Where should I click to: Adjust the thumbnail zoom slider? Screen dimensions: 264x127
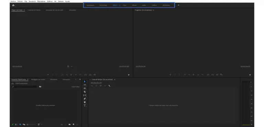31,125
